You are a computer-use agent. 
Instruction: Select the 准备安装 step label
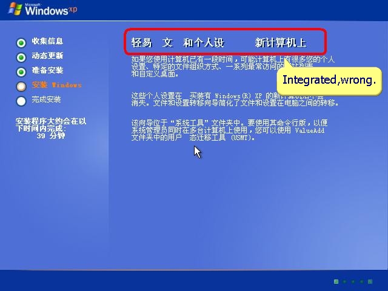click(47, 70)
